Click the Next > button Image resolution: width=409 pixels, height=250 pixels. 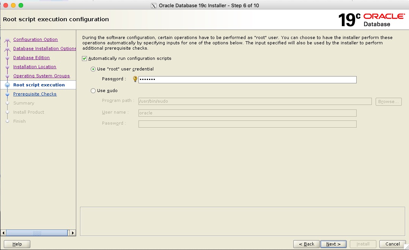[x=333, y=244]
